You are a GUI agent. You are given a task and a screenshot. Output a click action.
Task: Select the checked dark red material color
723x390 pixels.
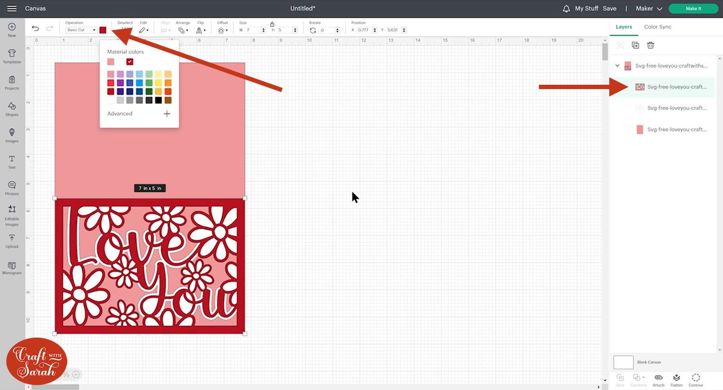(x=130, y=62)
